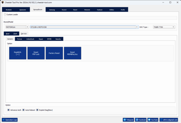Click the Reset MDM&PayJoy tile

[x=72, y=53]
